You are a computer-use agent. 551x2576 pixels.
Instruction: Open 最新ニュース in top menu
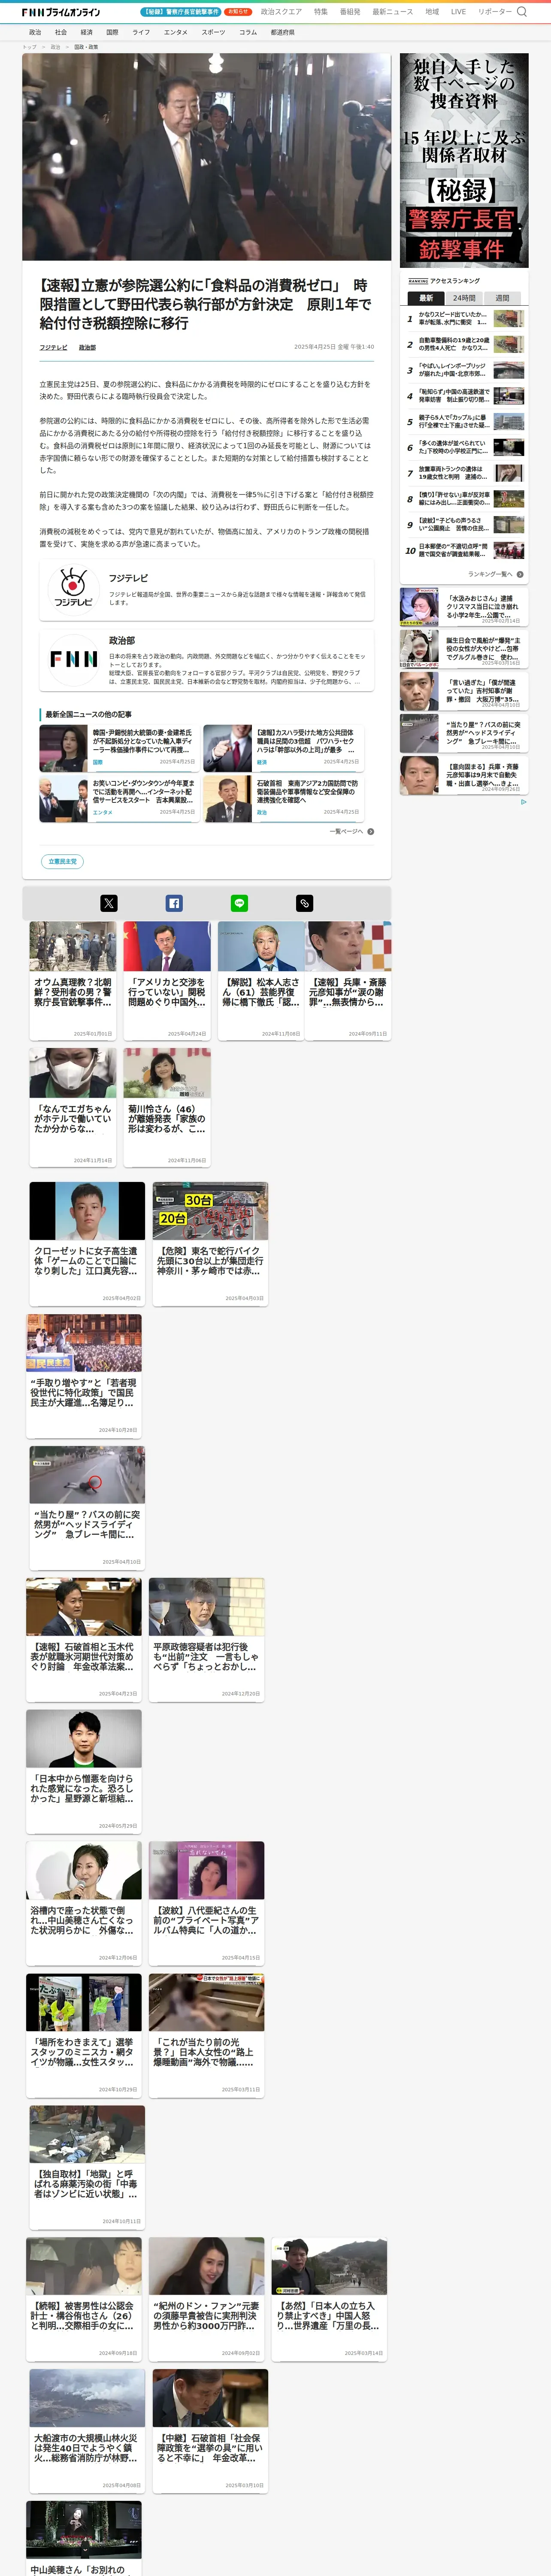tap(393, 12)
